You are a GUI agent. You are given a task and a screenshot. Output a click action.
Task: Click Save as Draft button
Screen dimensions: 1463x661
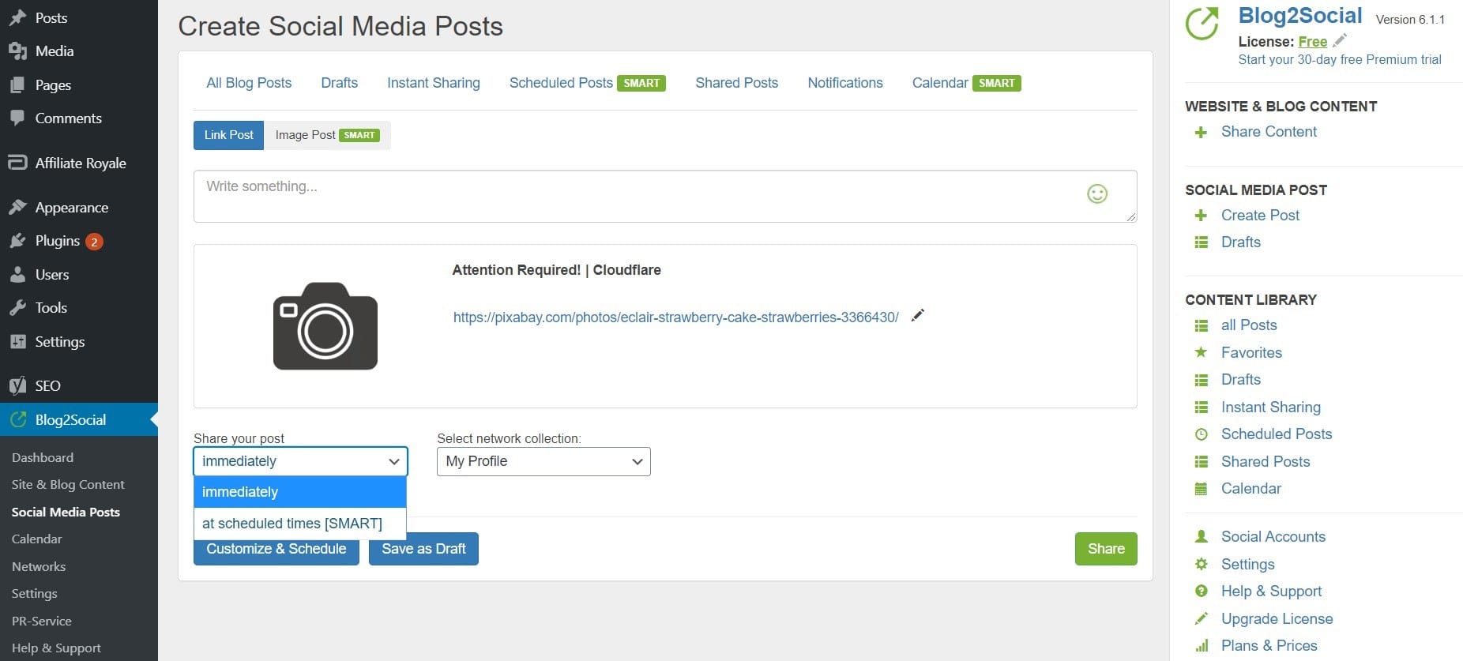pyautogui.click(x=423, y=549)
